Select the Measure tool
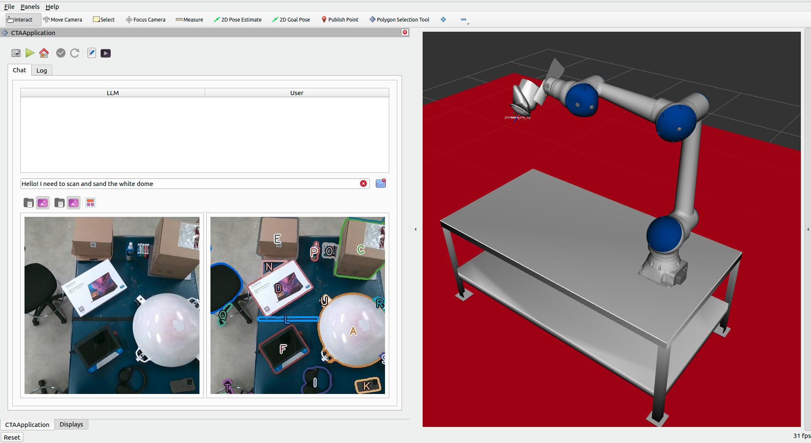The height and width of the screenshot is (443, 811). (x=189, y=19)
